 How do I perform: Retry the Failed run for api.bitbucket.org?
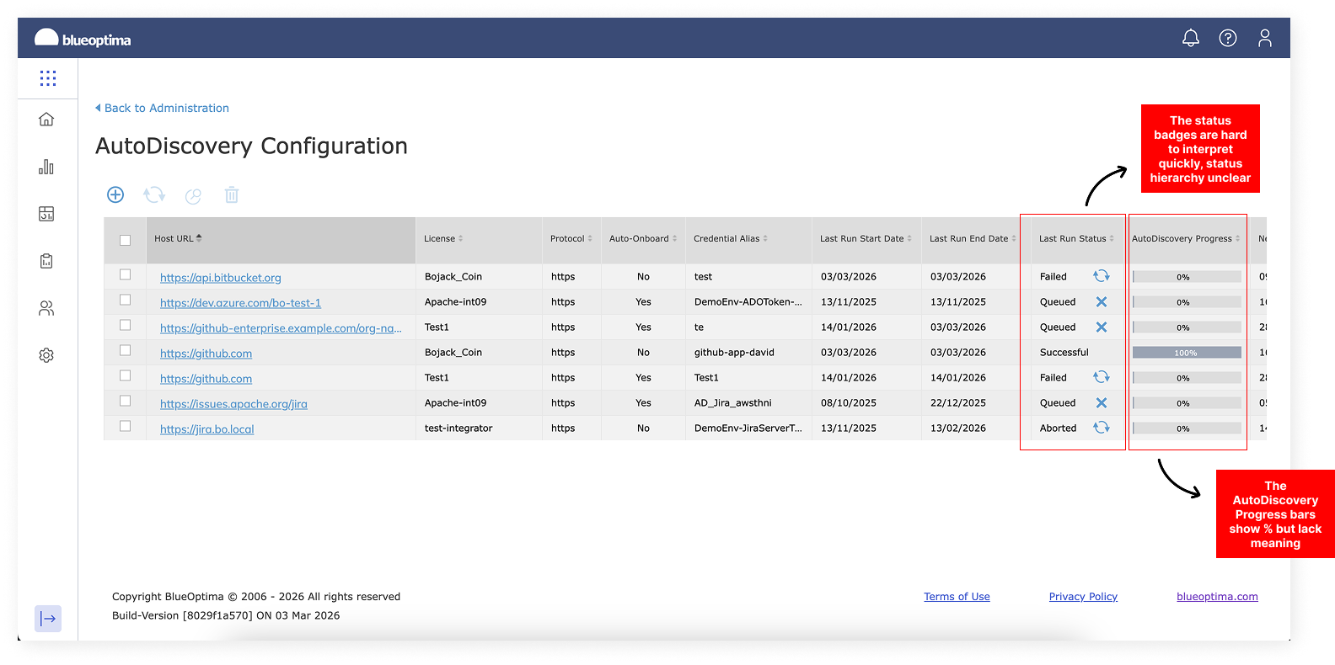1102,276
